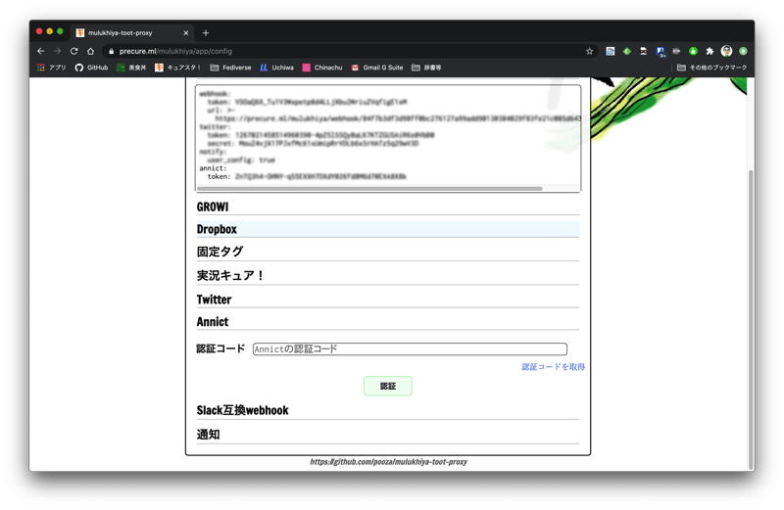This screenshot has width=784, height=510.
Task: Expand the Slack互換webhook section
Action: click(x=242, y=410)
